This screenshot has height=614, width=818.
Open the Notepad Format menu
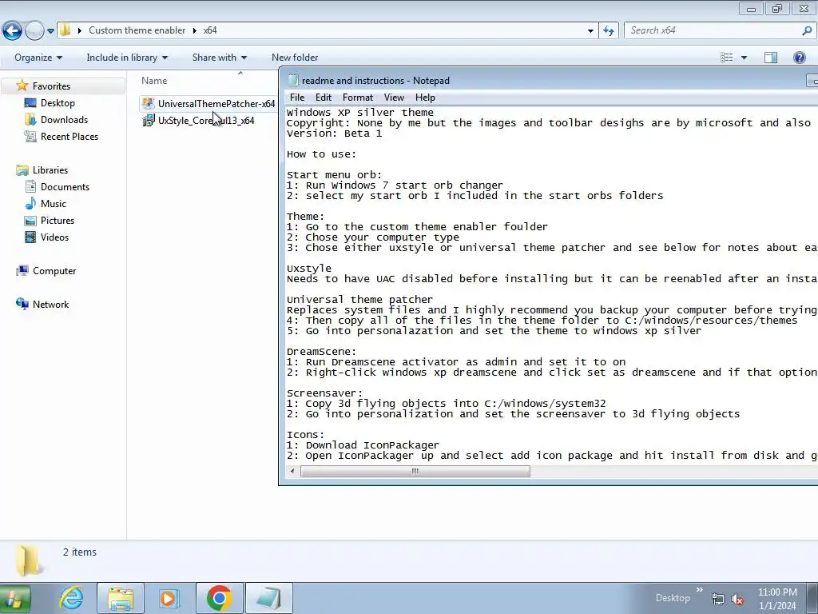click(357, 98)
